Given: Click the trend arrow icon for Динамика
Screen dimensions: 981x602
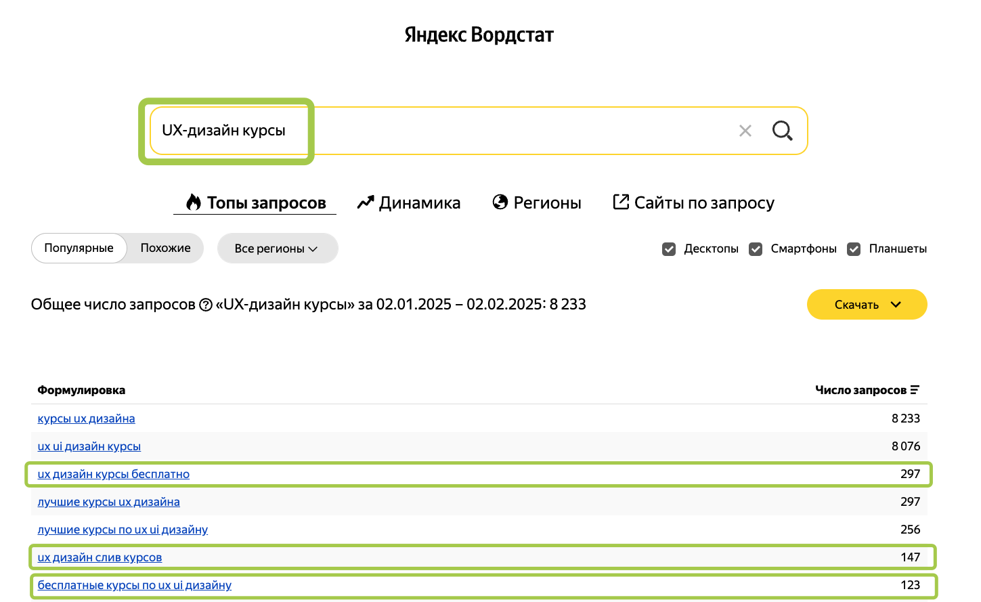Looking at the screenshot, I should [366, 202].
